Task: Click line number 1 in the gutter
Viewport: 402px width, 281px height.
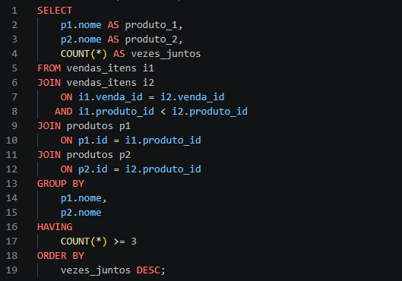Action: point(14,11)
